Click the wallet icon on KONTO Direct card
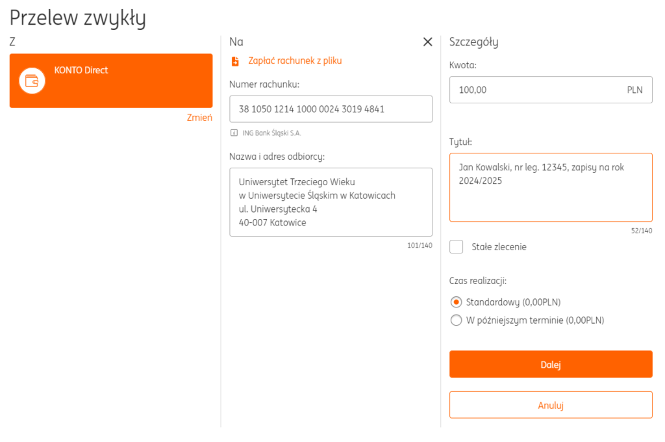Image resolution: width=665 pixels, height=442 pixels. [32, 80]
